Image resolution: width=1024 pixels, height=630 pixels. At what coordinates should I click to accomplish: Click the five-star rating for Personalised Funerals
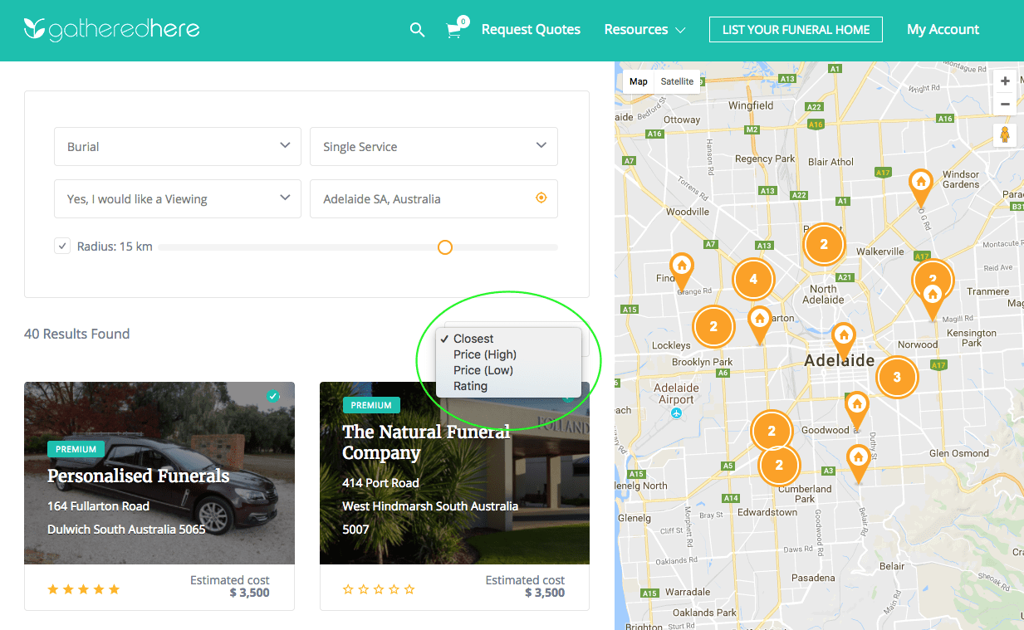(x=84, y=589)
